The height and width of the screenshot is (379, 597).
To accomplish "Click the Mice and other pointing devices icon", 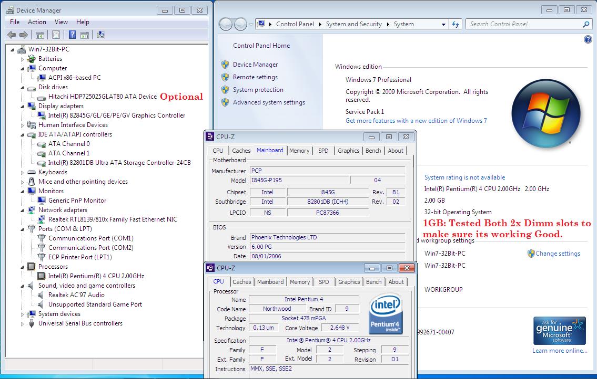I will (32, 182).
